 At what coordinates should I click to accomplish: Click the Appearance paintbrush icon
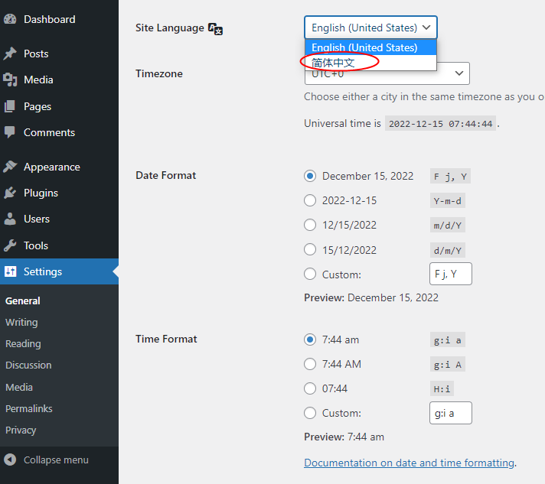point(10,167)
